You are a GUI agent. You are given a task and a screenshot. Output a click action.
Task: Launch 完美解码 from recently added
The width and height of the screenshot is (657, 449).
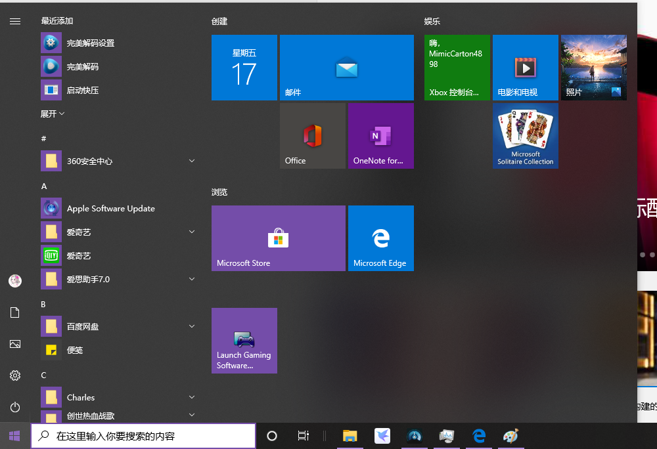(118, 66)
